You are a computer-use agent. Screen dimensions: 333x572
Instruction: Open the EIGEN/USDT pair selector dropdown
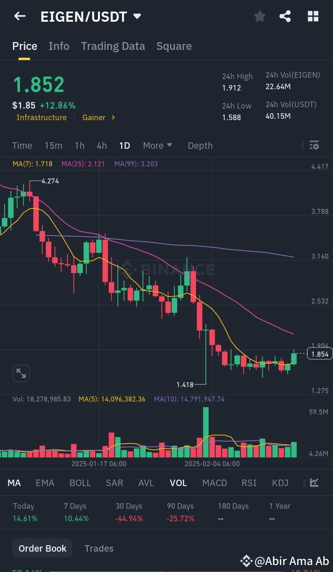click(x=137, y=16)
